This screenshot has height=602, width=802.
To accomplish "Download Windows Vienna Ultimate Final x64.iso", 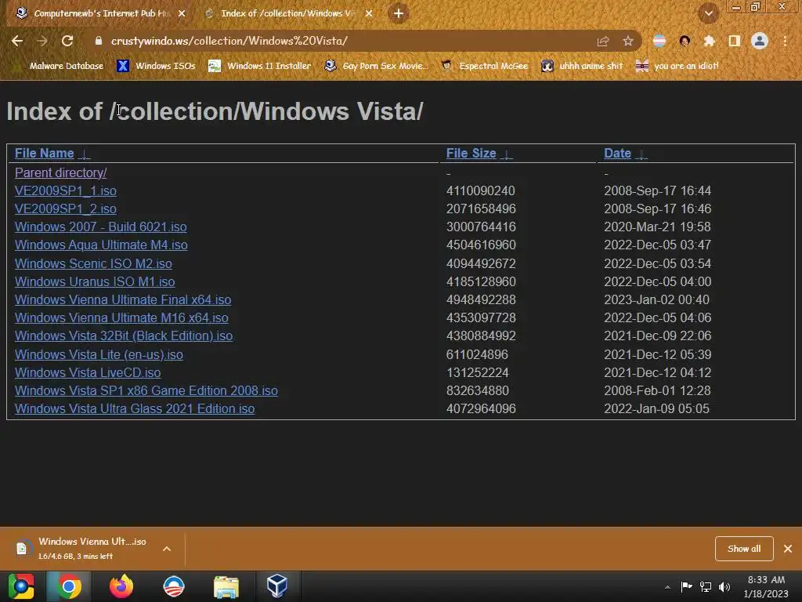I will click(x=123, y=299).
